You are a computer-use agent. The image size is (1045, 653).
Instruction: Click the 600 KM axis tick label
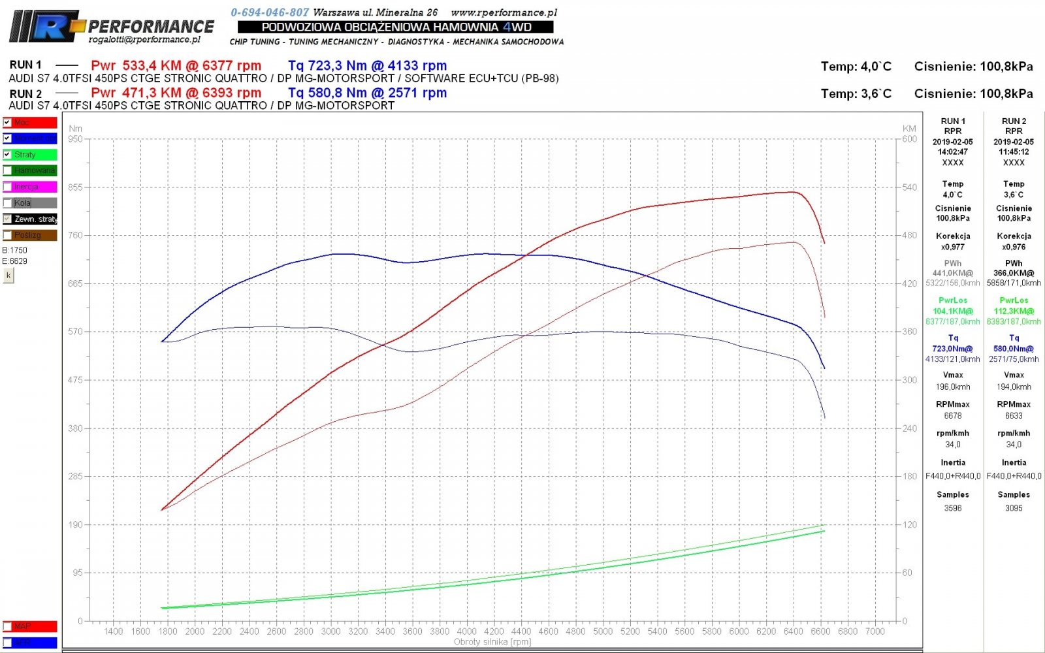tap(910, 138)
